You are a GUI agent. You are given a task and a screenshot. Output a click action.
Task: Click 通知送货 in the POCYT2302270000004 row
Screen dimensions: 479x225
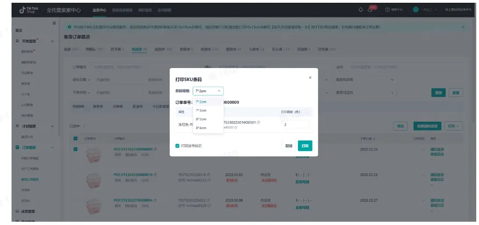click(437, 200)
